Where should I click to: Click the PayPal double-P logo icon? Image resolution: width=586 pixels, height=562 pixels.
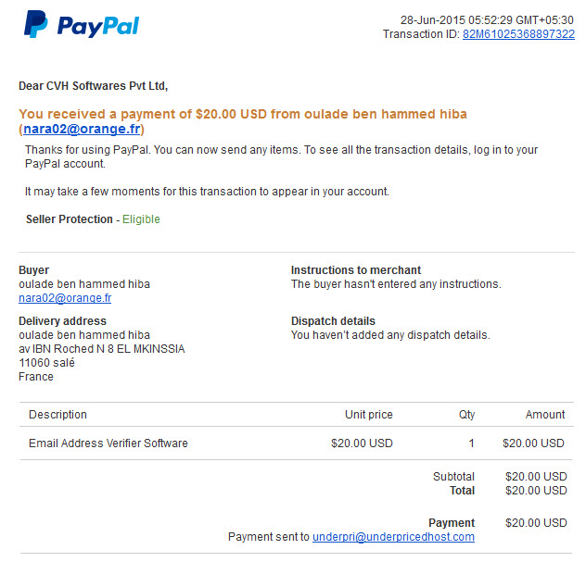click(36, 24)
